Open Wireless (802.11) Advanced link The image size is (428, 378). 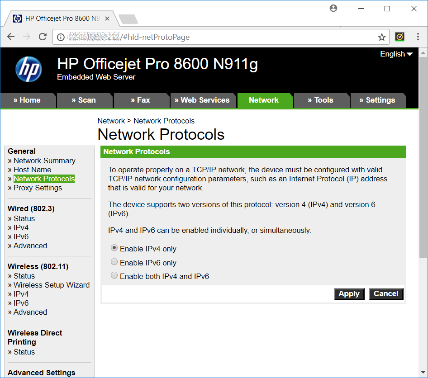30,312
